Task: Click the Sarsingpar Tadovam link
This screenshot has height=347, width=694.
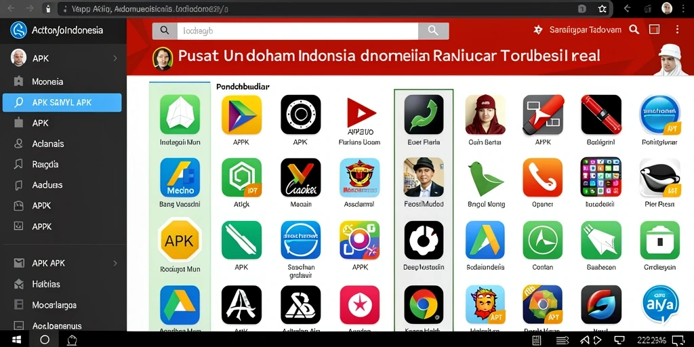Action: click(586, 30)
